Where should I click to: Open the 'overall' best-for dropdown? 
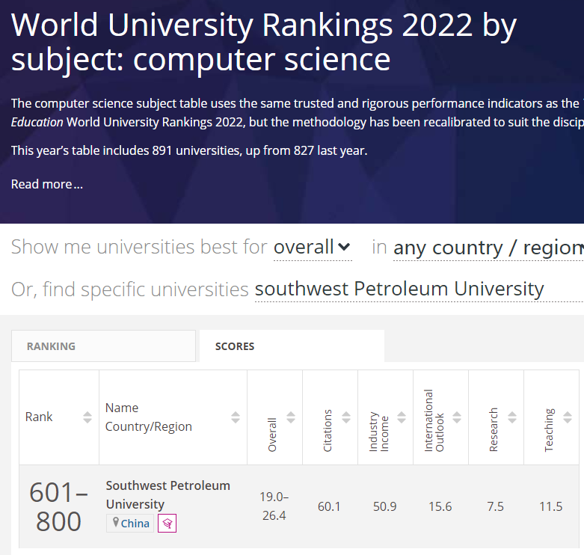pyautogui.click(x=312, y=247)
